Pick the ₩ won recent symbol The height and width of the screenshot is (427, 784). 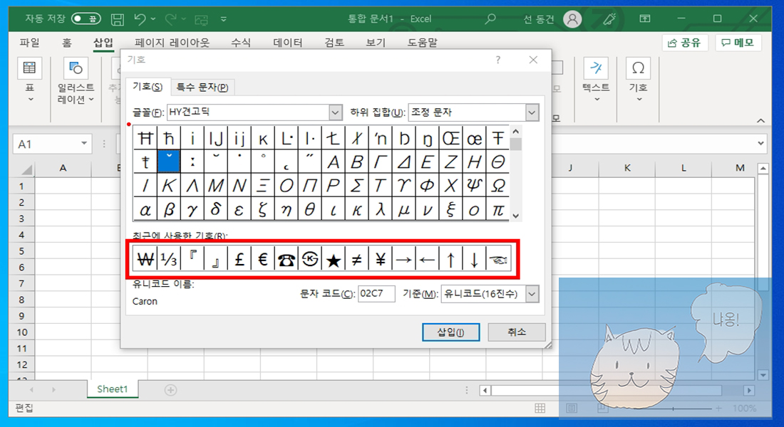(145, 259)
